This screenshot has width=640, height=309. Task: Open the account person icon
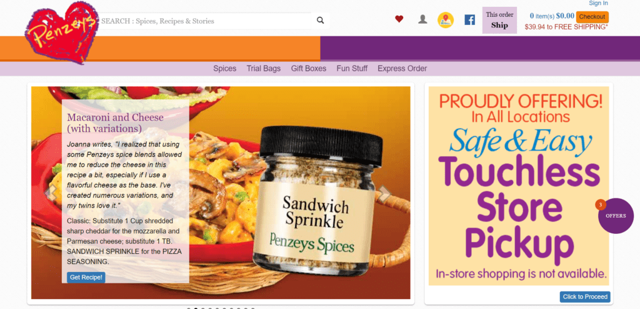[x=423, y=19]
